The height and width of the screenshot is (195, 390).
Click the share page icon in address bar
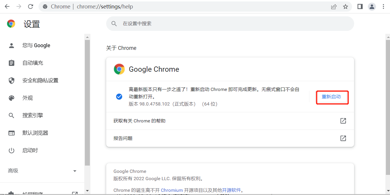334,6
